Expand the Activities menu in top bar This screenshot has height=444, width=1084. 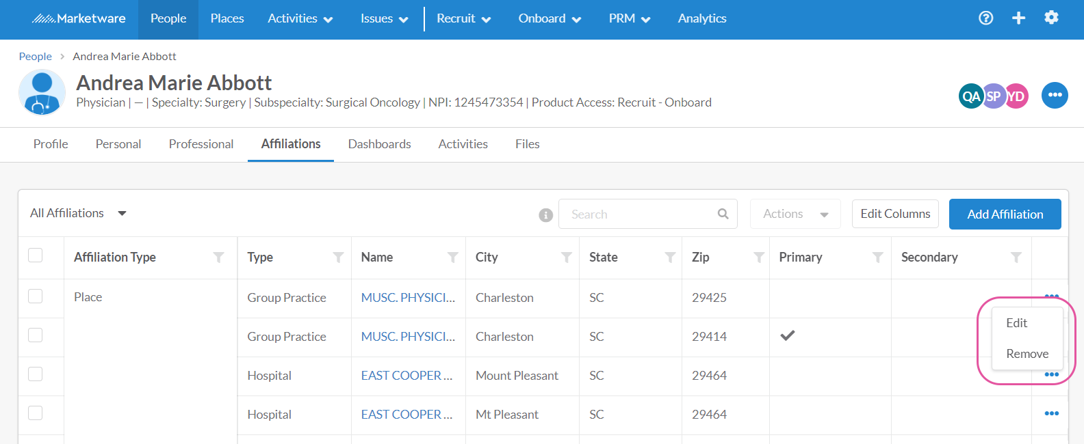[300, 18]
